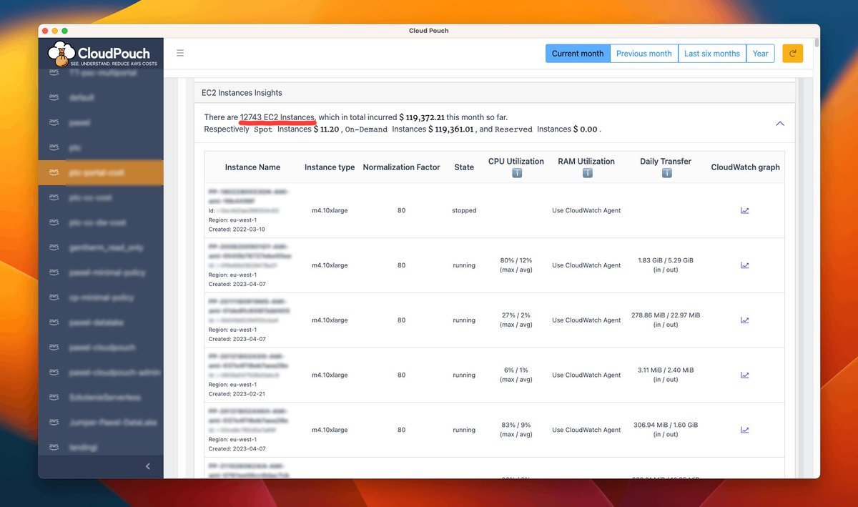Click the Normalization Factor column header
This screenshot has height=507, width=858.
click(x=401, y=167)
